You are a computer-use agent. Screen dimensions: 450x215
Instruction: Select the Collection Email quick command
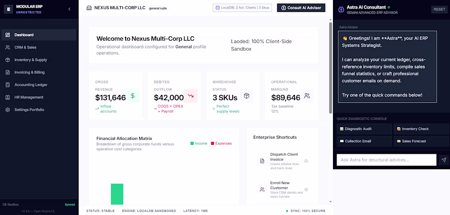[x=364, y=141]
